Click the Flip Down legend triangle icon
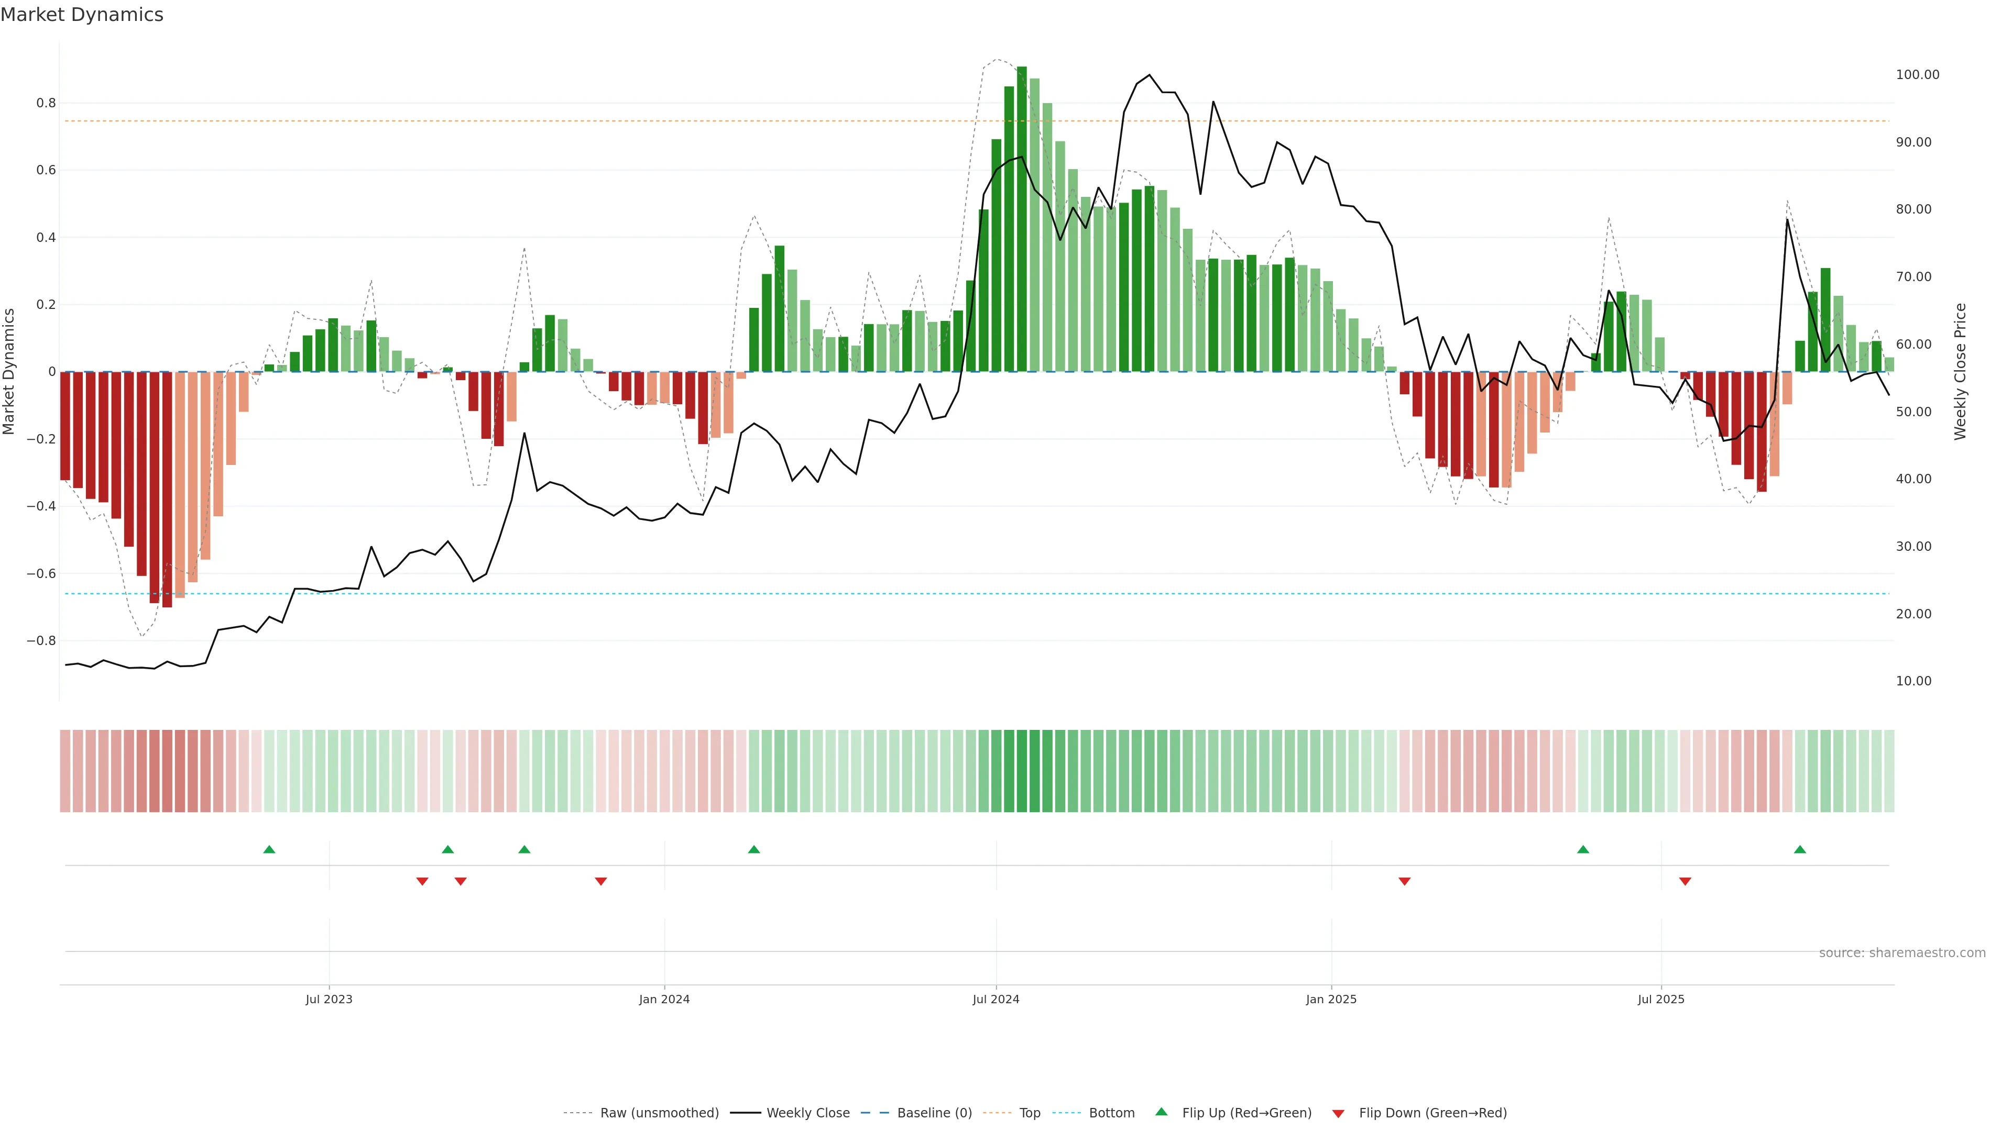2012x1131 pixels. point(1338,1113)
